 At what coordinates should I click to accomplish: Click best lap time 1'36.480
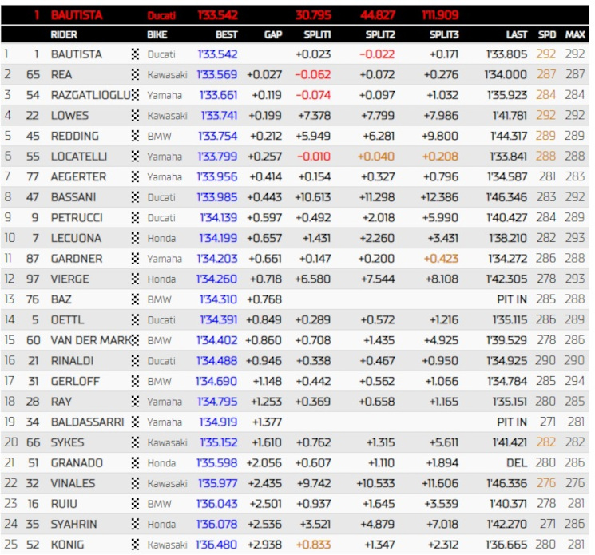click(216, 545)
